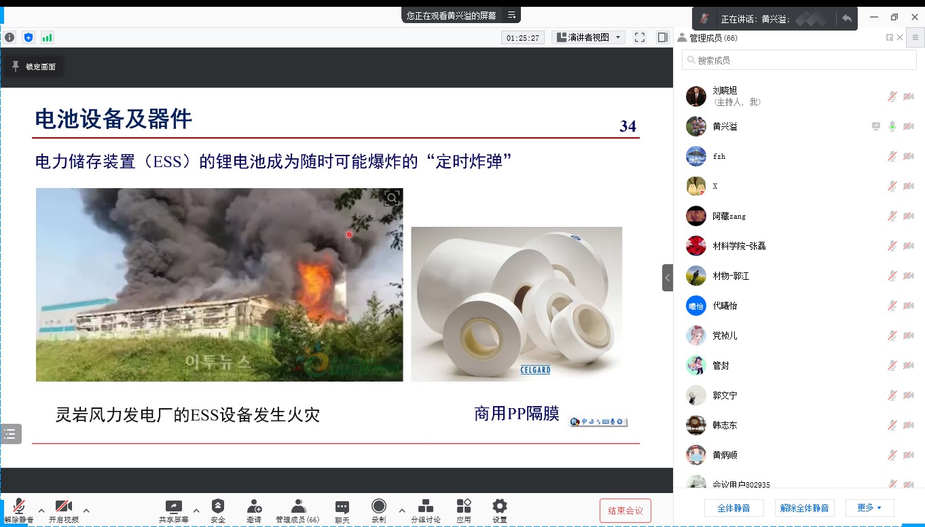925x527 pixels.
Task: Open the Chat panel
Action: [x=342, y=511]
